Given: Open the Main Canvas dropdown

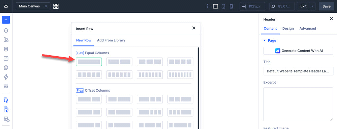Looking at the screenshot, I should tap(33, 6).
